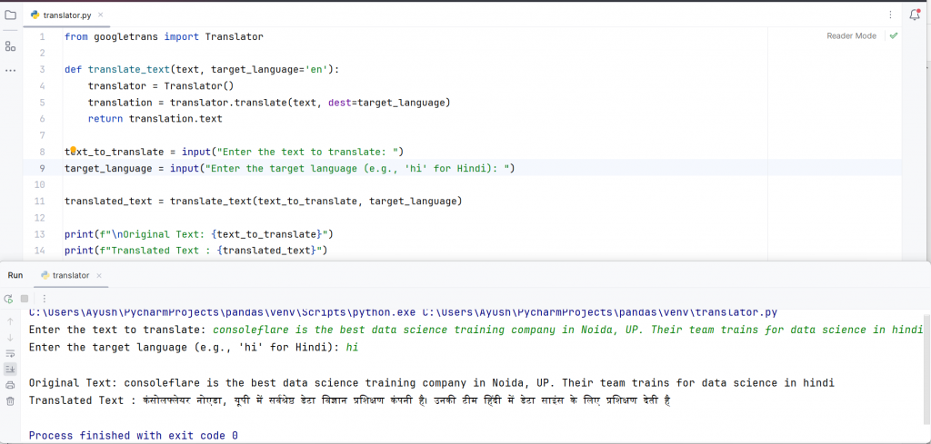Open the editor tabs vertical ellipsis menu

pyautogui.click(x=890, y=15)
